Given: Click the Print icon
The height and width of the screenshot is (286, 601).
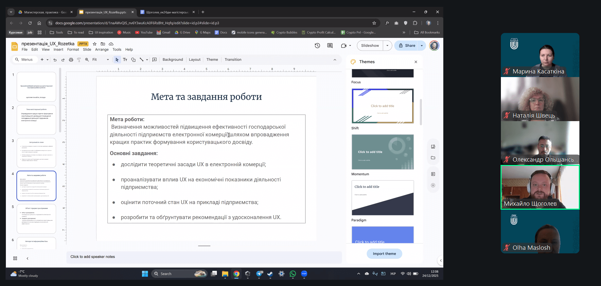Looking at the screenshot, I should pyautogui.click(x=71, y=60).
